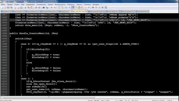Open the Document Map toolbar icon
The width and height of the screenshot is (179, 101).
79,8
